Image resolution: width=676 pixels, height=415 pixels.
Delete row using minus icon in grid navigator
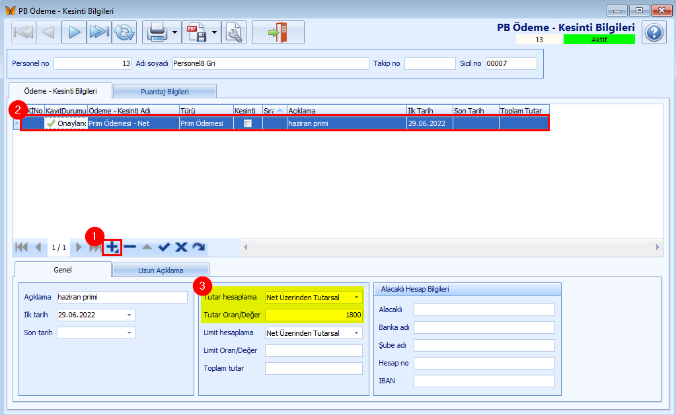[x=130, y=247]
